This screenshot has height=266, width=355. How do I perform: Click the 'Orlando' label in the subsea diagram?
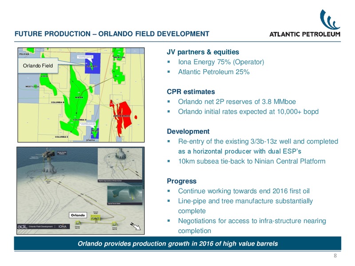pos(78,215)
